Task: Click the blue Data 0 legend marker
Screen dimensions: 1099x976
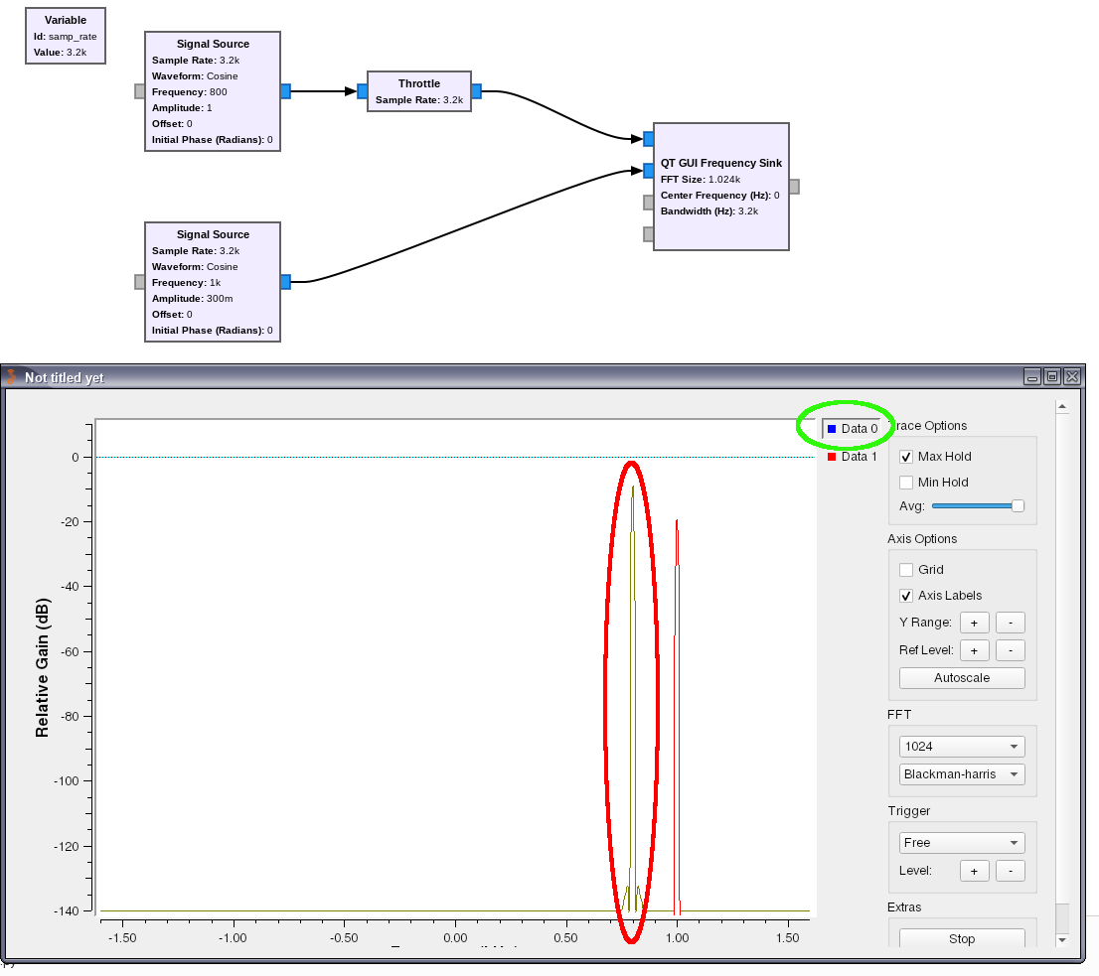Action: pyautogui.click(x=831, y=427)
